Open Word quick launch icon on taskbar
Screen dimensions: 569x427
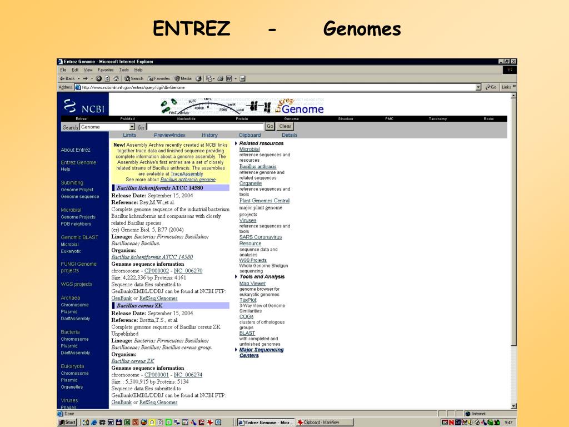pyautogui.click(x=111, y=423)
